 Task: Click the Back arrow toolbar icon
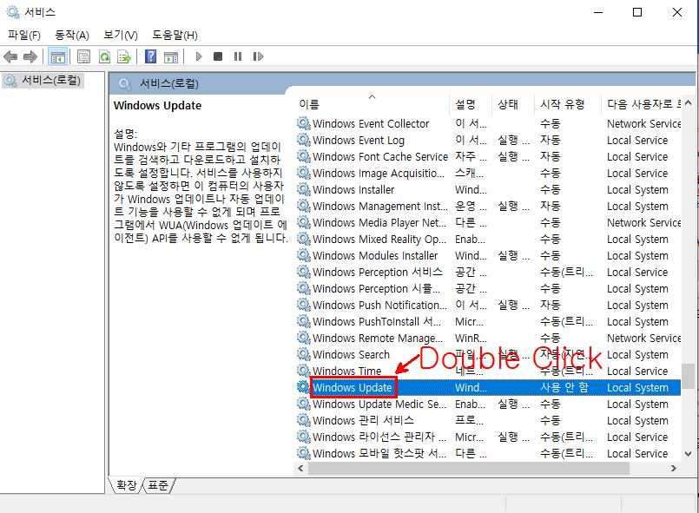(10, 56)
